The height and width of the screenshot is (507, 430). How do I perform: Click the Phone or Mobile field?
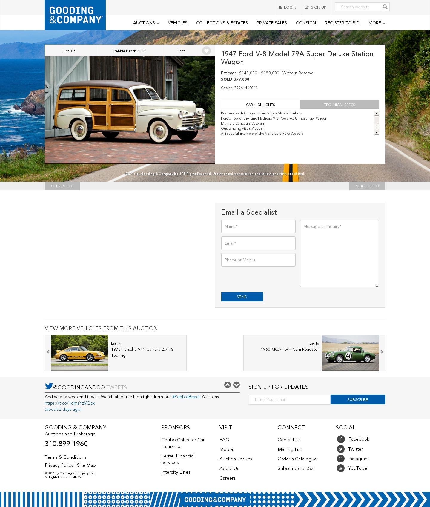coord(258,260)
